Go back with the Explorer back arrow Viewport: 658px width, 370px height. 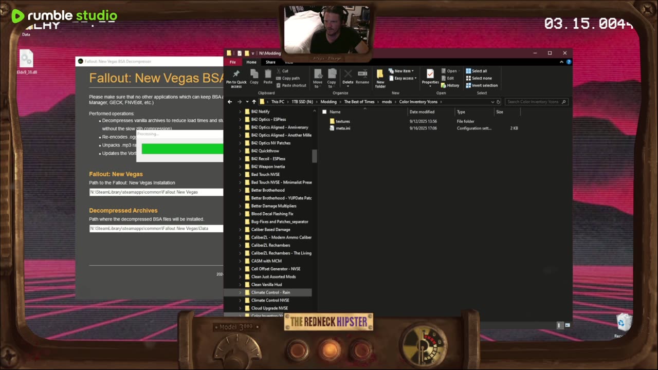(230, 102)
